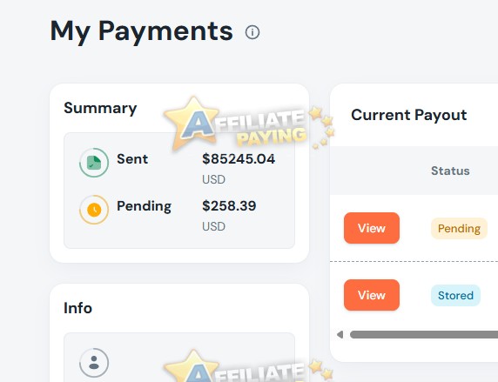Click the Summary card heading

click(100, 108)
